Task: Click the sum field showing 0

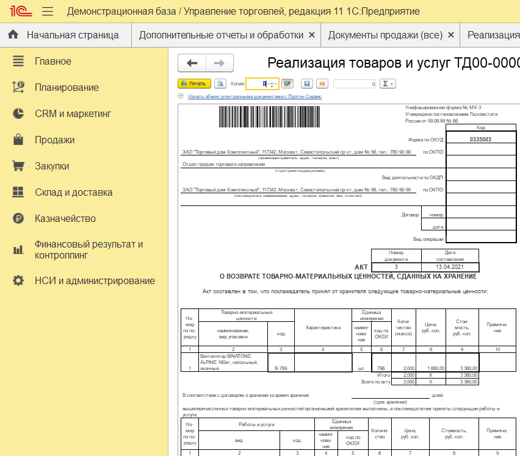Action: point(355,84)
